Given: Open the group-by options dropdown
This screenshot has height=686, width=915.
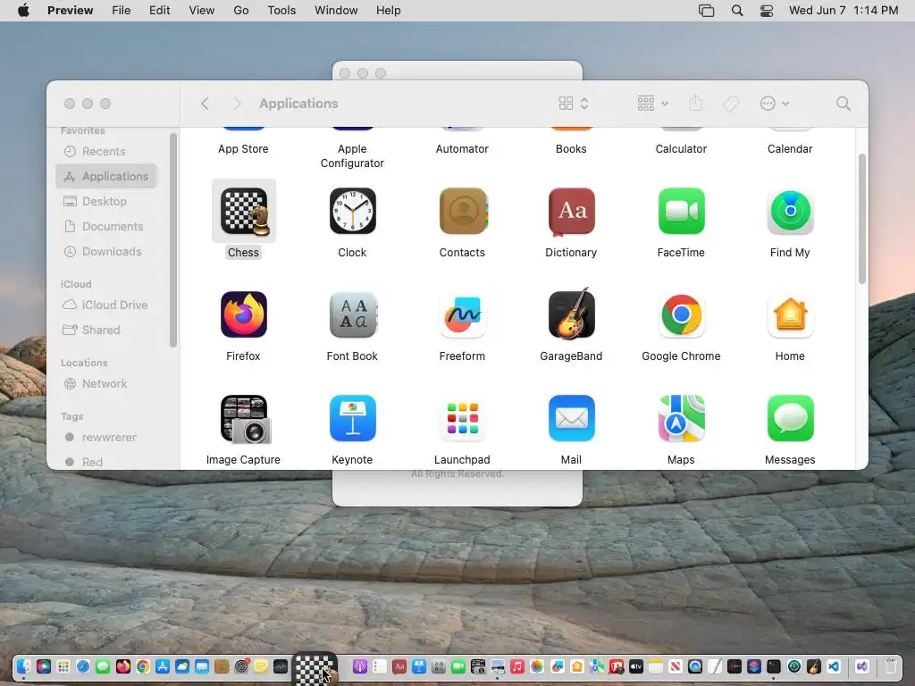Looking at the screenshot, I should (652, 104).
